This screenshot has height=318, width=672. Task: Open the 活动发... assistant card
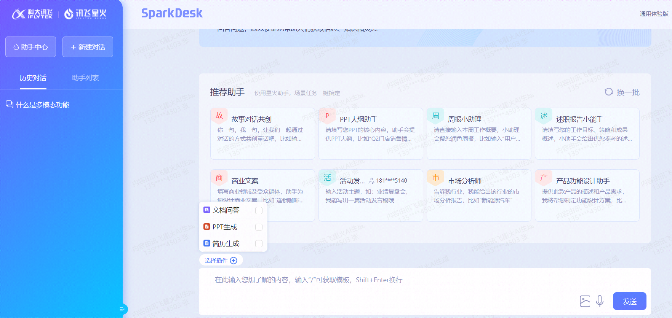tap(371, 196)
